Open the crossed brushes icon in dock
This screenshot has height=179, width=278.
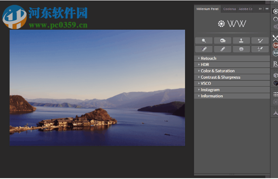(275, 38)
